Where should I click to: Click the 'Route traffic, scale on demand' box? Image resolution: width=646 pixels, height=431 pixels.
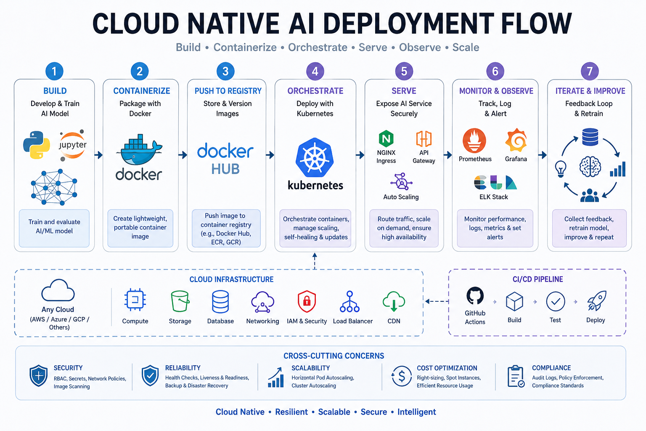[x=404, y=228]
